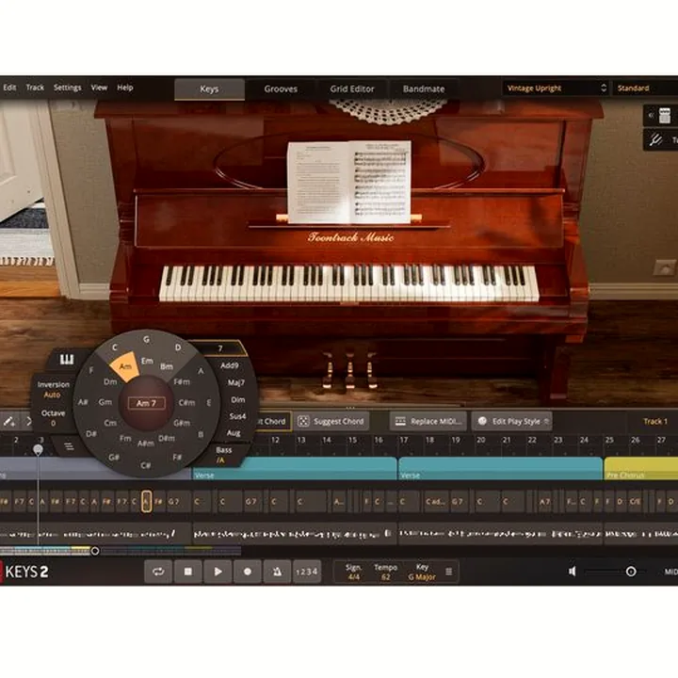Viewport: 678px width, 678px height.
Task: Open the Edit Play Style dropdown
Action: coord(512,421)
